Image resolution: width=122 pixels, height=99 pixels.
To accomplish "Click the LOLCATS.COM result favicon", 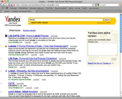I will tap(6, 36).
